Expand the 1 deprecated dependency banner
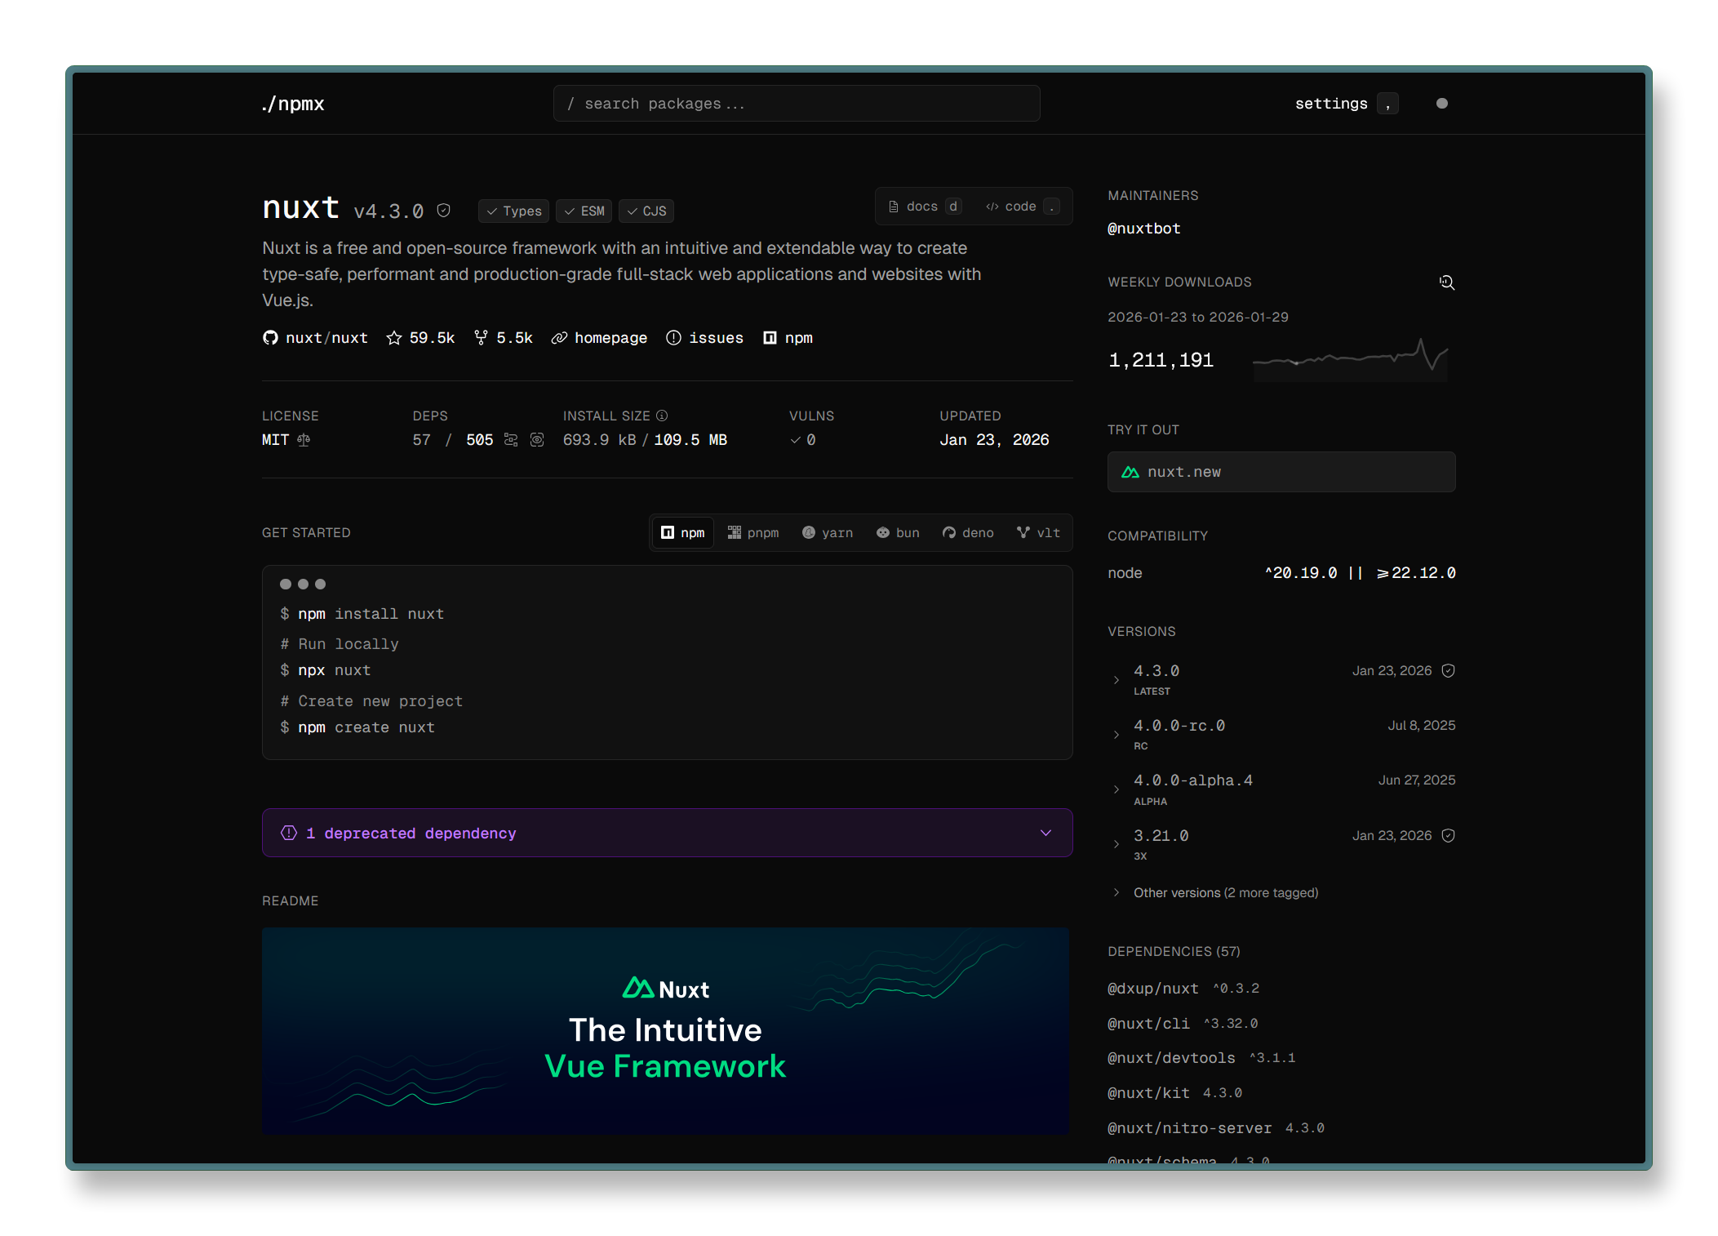The width and height of the screenshot is (1718, 1236). click(1045, 833)
